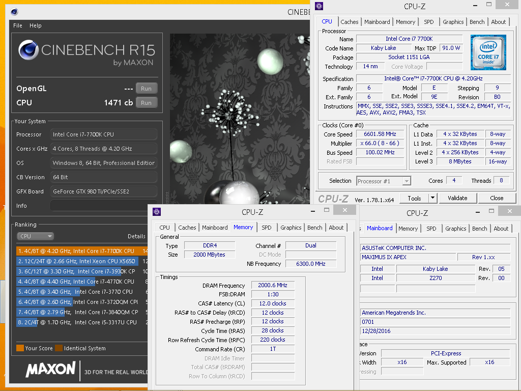
Task: Click the Intel Core i7 inside logo
Action: click(488, 52)
